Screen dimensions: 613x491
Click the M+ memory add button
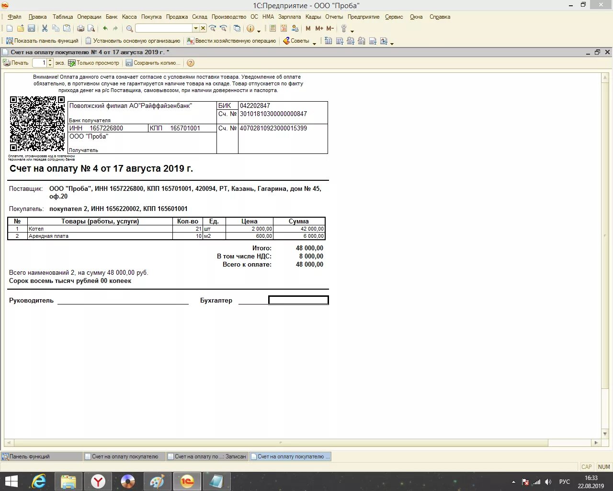click(319, 29)
